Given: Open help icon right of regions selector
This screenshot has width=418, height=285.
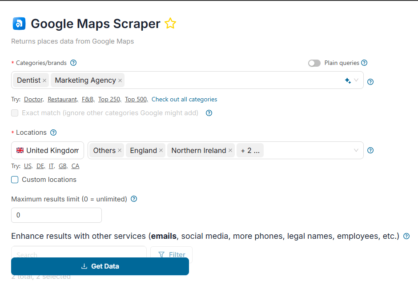Looking at the screenshot, I should pos(370,150).
